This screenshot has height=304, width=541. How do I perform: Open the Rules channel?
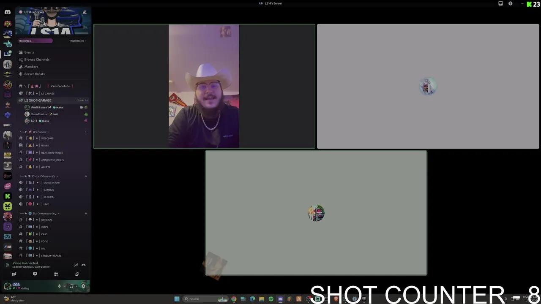click(x=53, y=145)
